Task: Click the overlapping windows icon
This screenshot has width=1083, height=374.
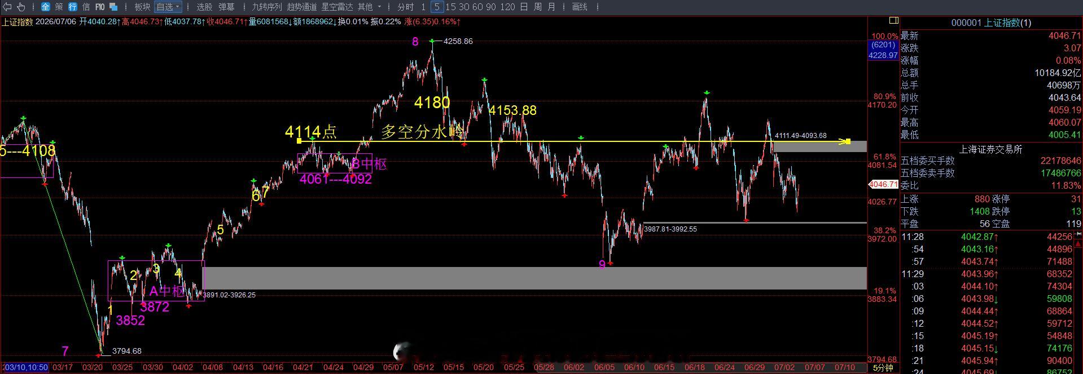Action: [113, 7]
